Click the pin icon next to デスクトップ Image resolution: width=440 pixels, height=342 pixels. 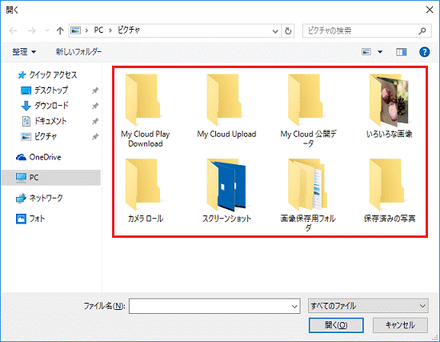point(95,91)
